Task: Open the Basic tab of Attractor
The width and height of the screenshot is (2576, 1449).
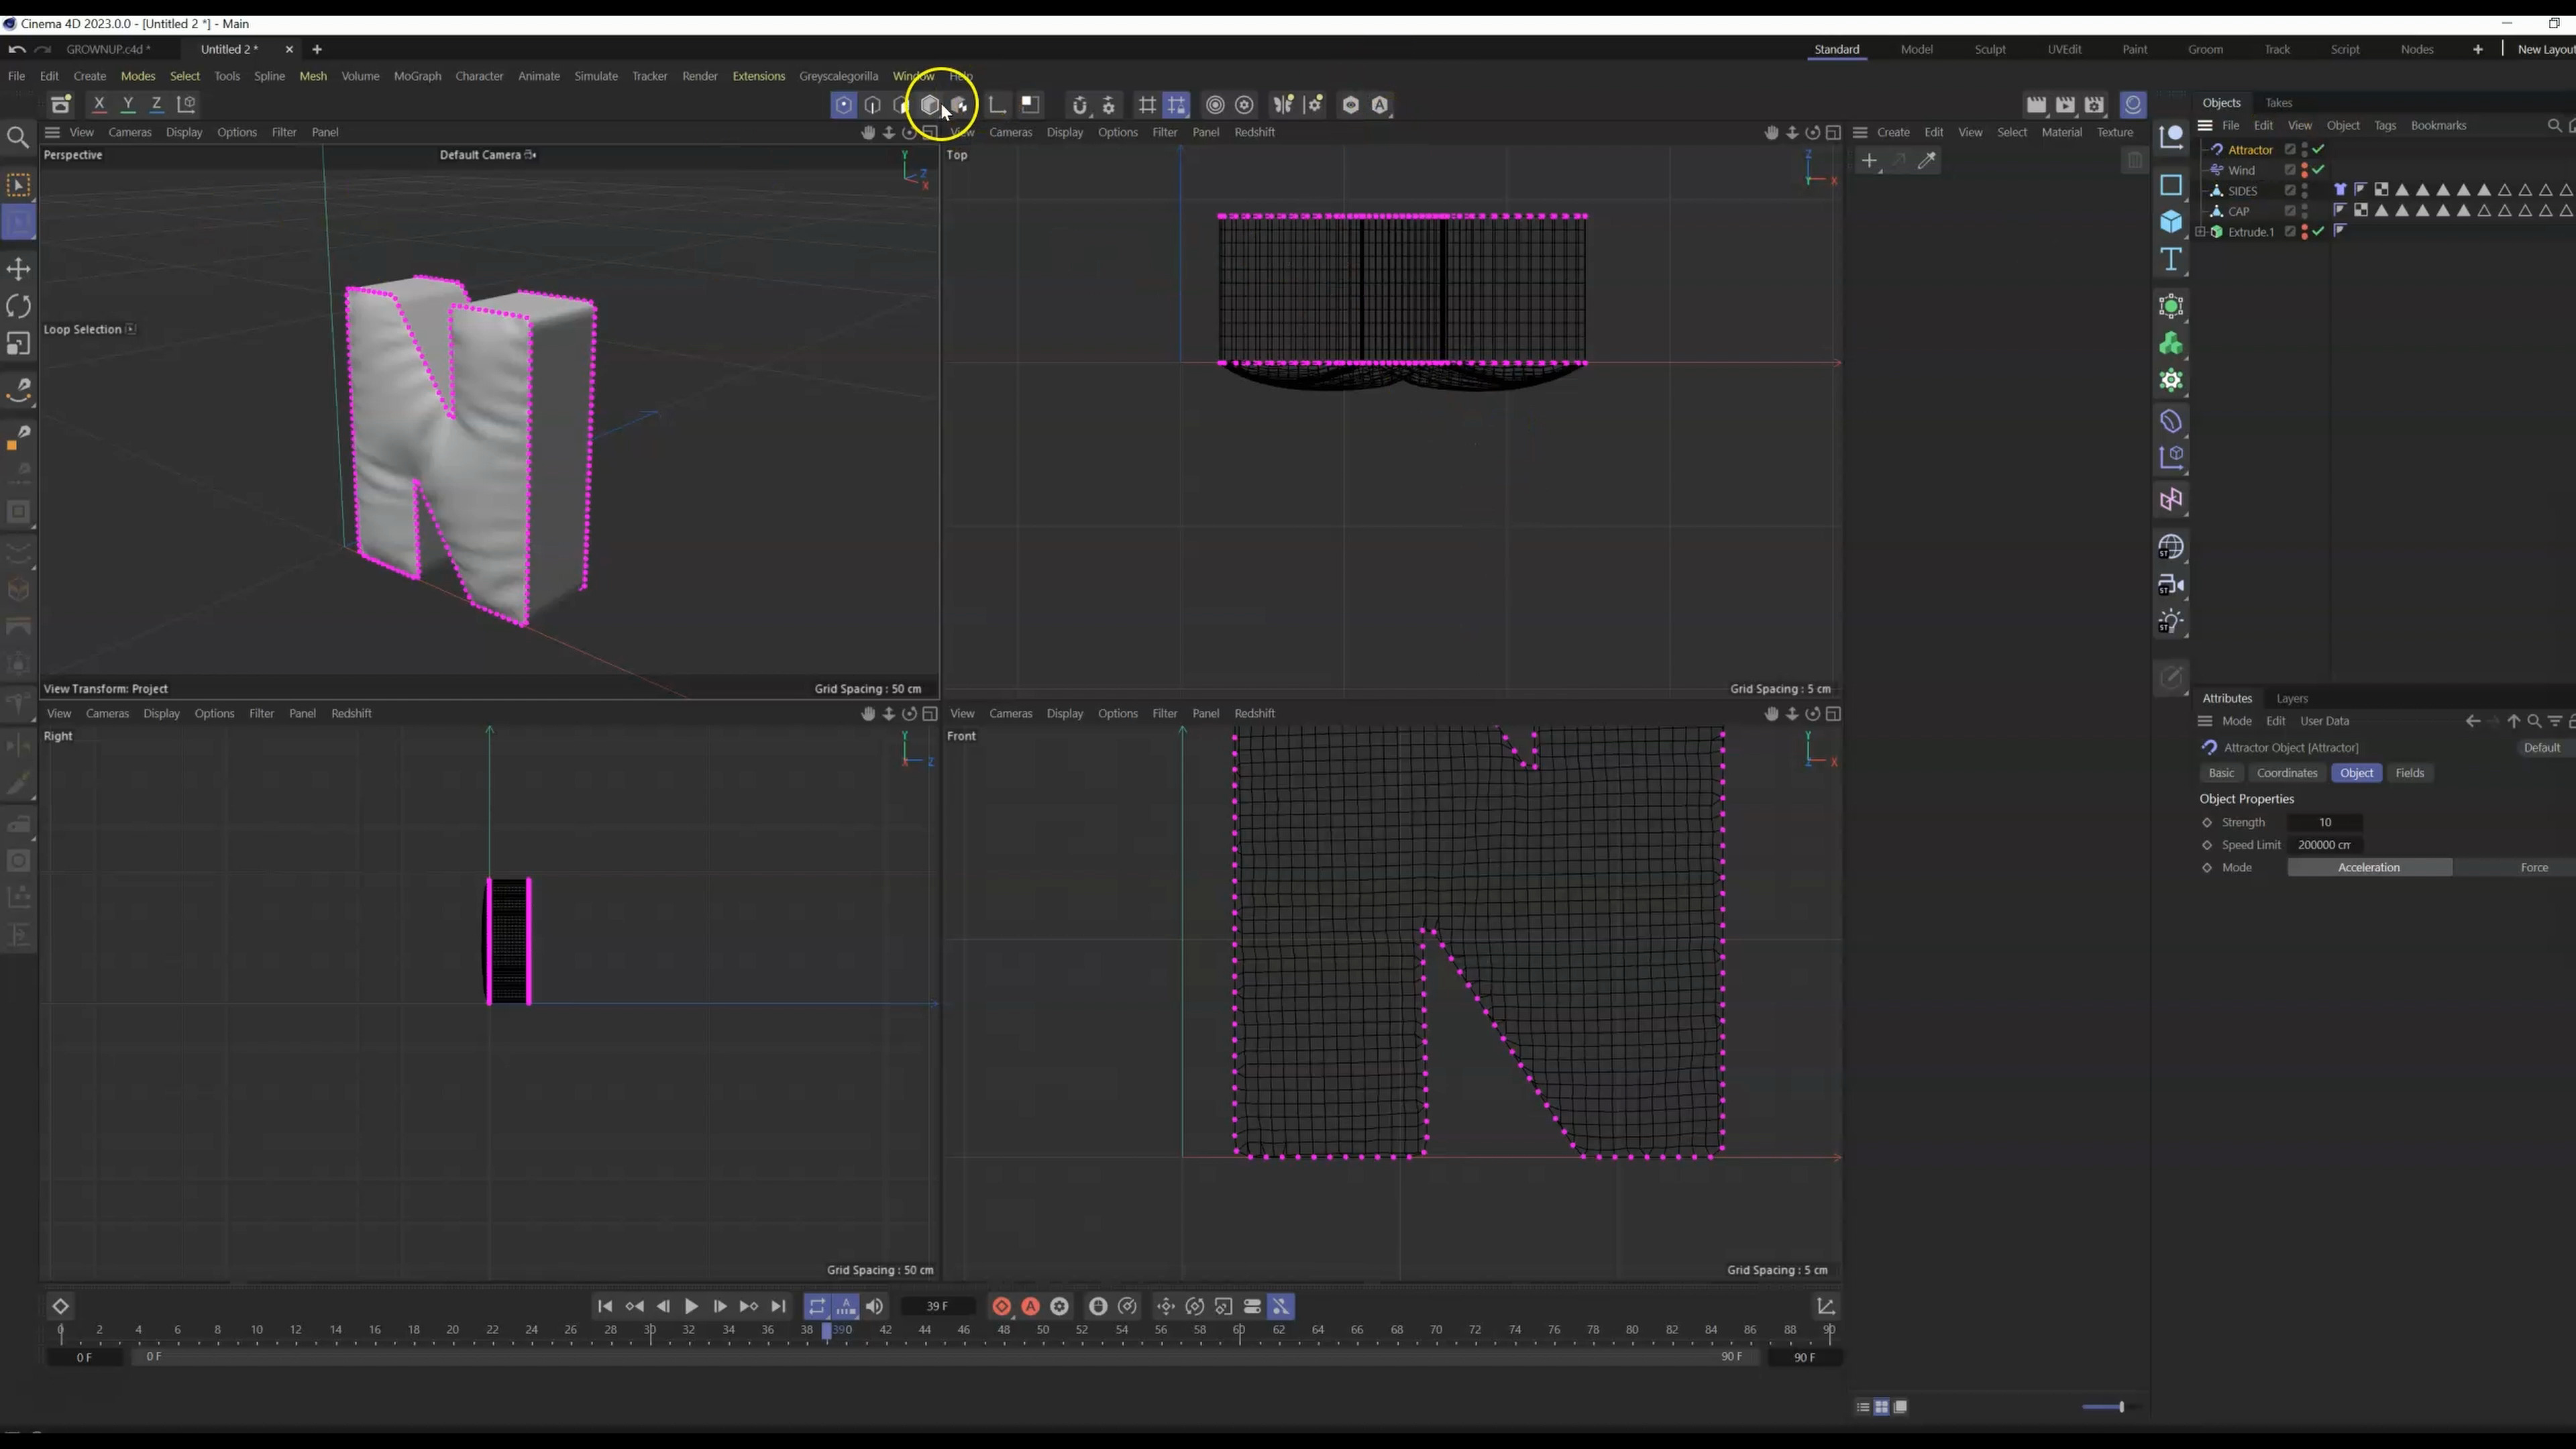Action: [x=2221, y=773]
